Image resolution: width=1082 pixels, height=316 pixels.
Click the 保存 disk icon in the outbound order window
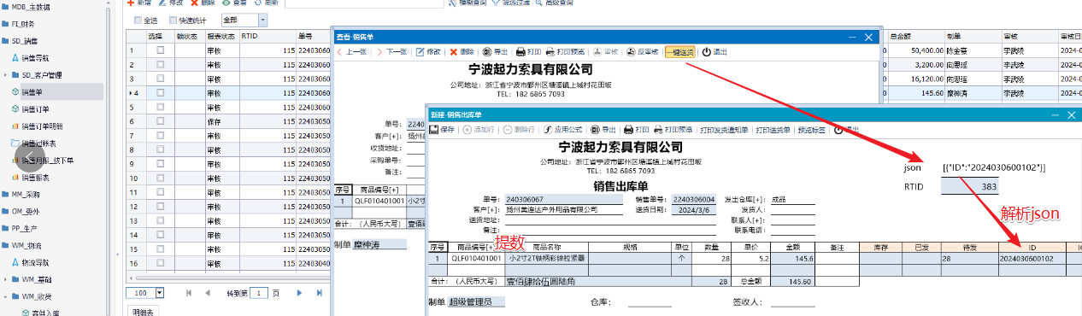coord(433,129)
